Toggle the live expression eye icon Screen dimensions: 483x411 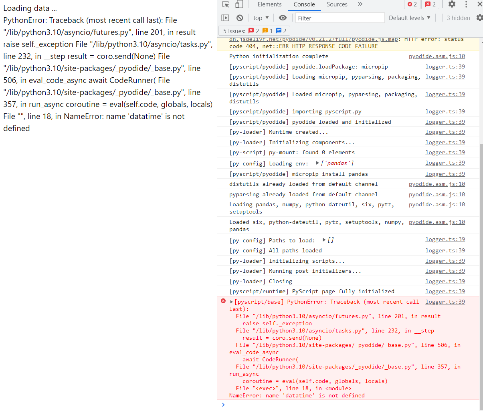[283, 18]
